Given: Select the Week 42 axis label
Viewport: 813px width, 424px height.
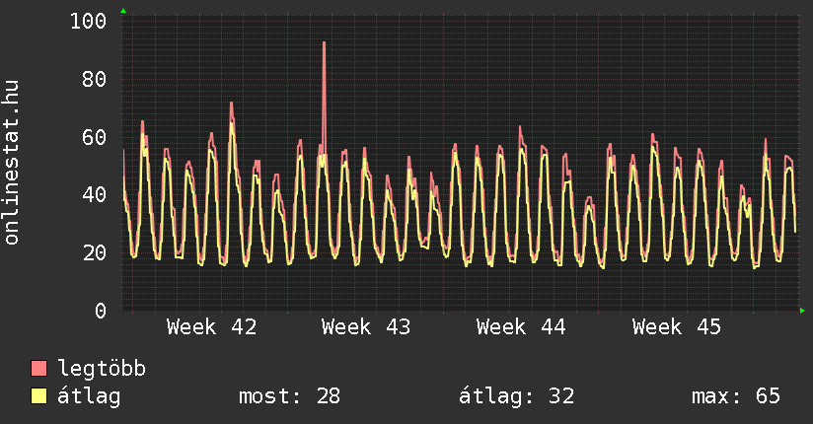Looking at the screenshot, I should [x=211, y=326].
